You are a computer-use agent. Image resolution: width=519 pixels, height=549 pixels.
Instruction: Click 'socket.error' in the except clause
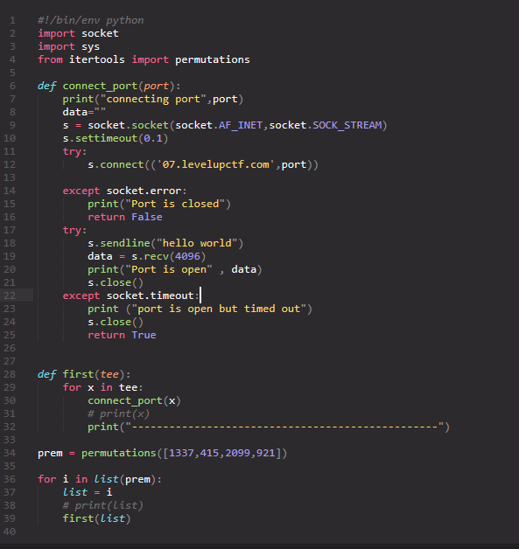coord(144,191)
